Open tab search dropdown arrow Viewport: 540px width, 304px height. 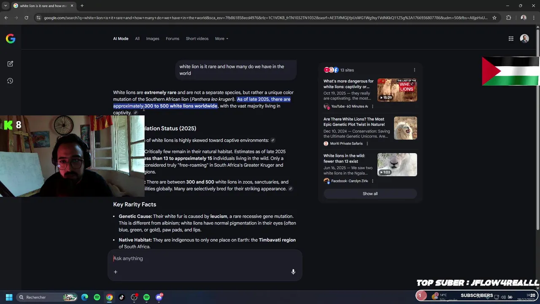[x=5, y=6]
